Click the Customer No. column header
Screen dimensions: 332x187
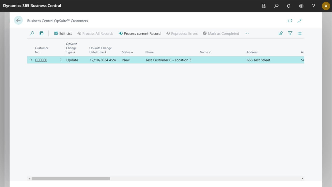(41, 50)
